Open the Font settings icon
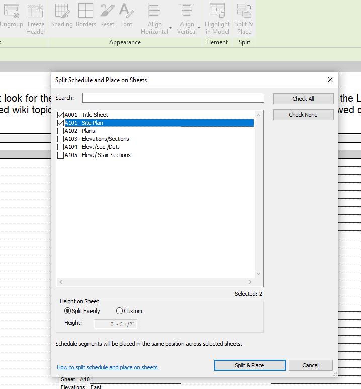The width and height of the screenshot is (361, 389). (126, 11)
